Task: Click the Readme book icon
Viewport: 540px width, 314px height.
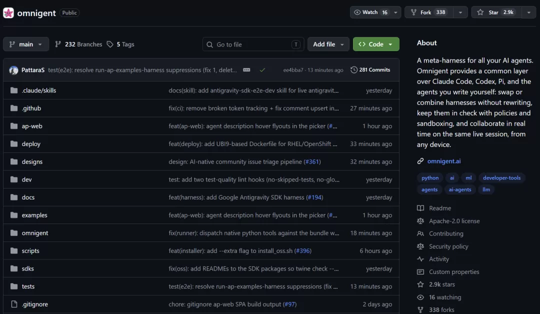Action: pos(420,208)
